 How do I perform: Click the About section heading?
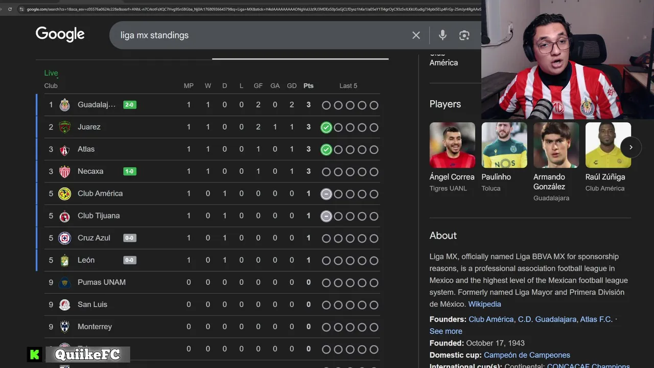[x=443, y=236]
